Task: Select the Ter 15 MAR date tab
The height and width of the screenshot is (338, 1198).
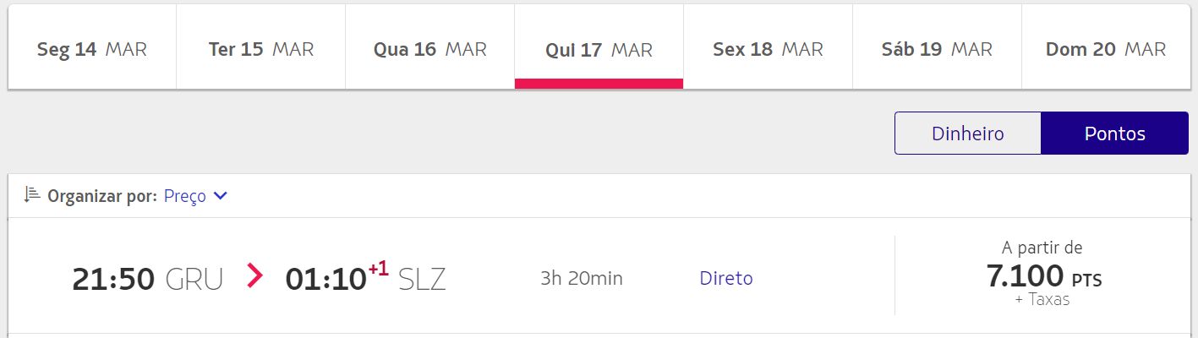Action: tap(261, 47)
